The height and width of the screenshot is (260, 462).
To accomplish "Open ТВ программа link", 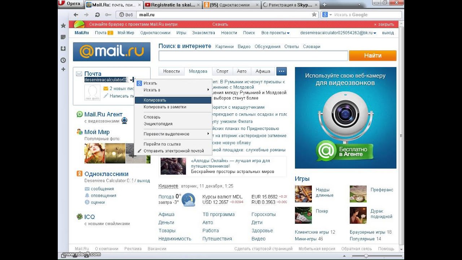I will [x=218, y=214].
